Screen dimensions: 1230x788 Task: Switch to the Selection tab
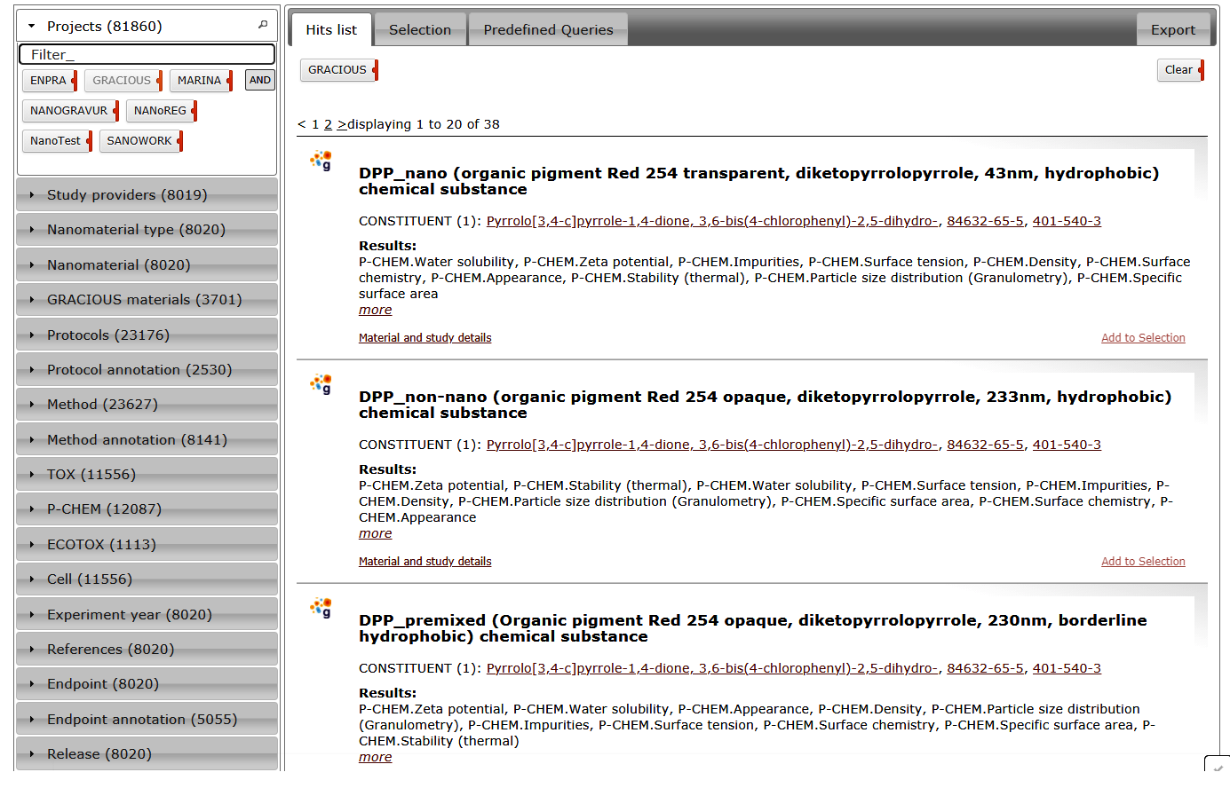[x=420, y=30]
